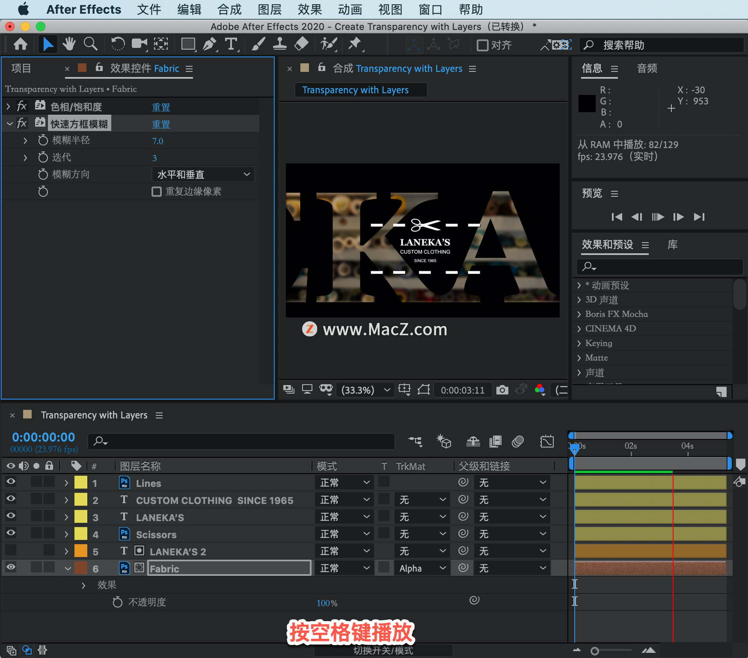Enable the 对齐 snapping checkbox
The height and width of the screenshot is (658, 748).
(x=482, y=45)
